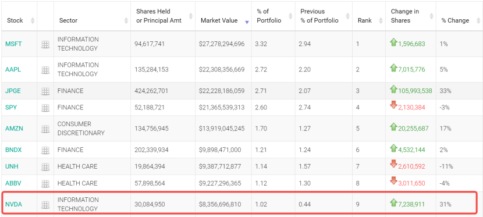Viewport: 483px width, 217px height.
Task: Open the grid icon beside AAPL
Action: [45, 70]
